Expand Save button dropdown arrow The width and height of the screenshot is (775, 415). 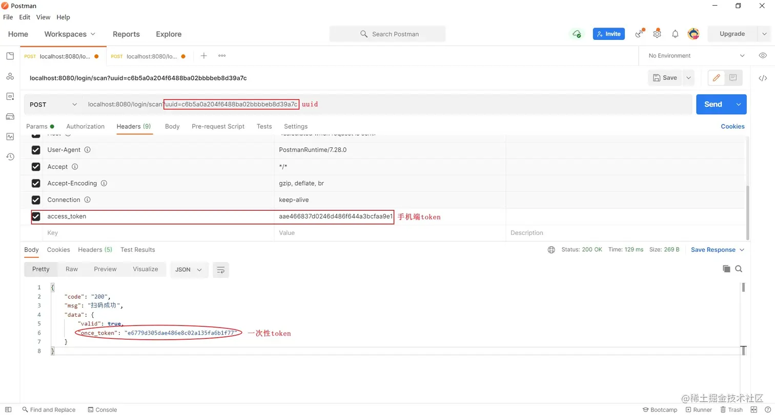click(x=688, y=78)
